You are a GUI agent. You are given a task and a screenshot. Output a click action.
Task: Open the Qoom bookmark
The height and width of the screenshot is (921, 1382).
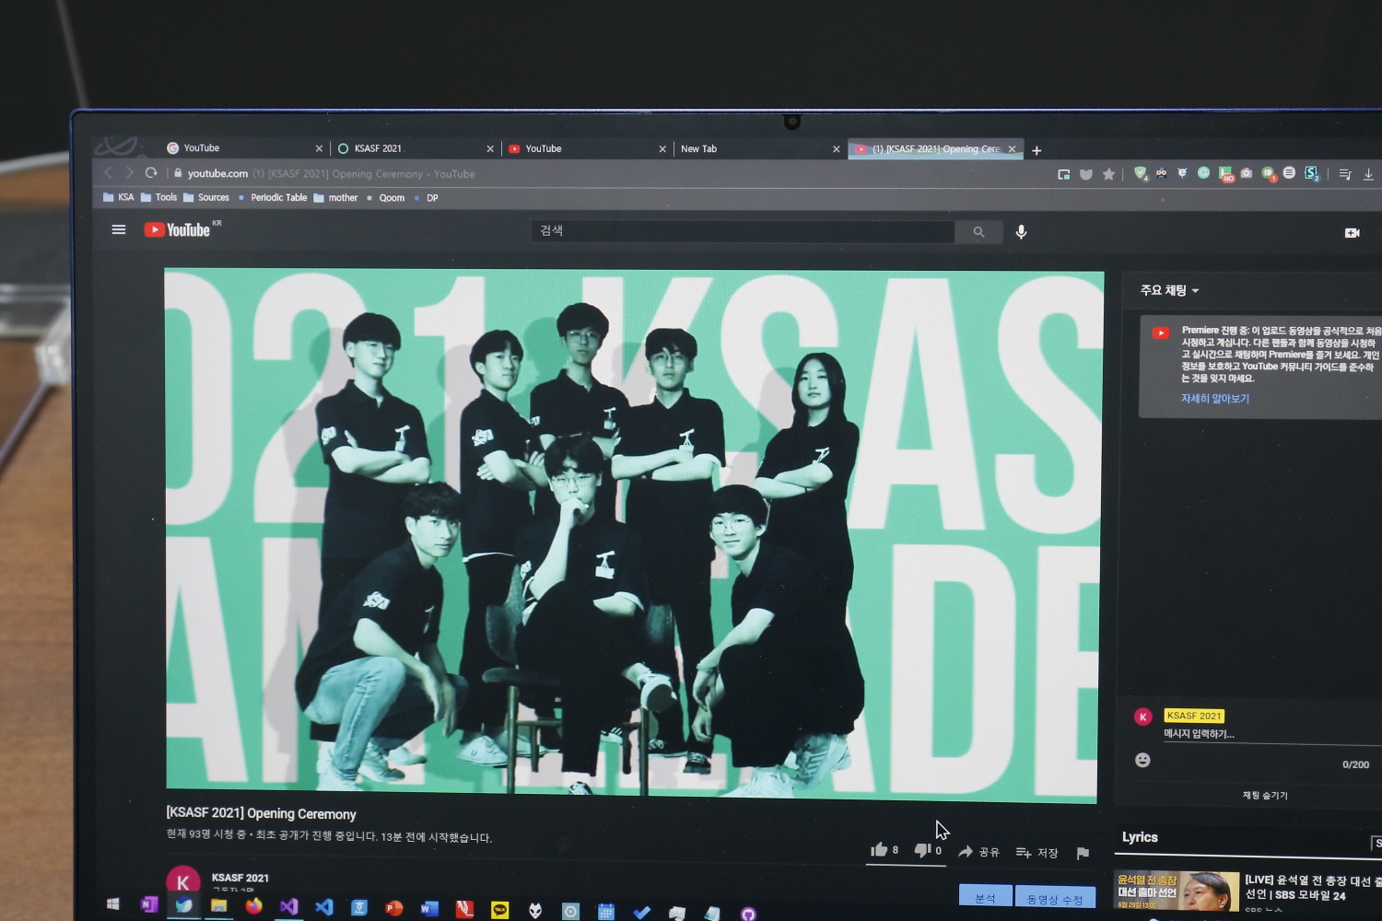point(385,198)
